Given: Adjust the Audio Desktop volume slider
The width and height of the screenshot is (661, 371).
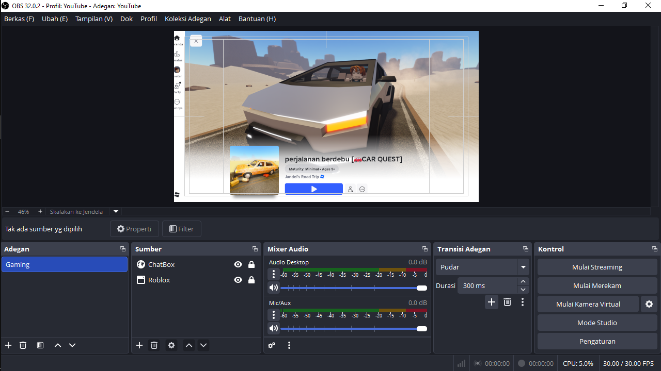Looking at the screenshot, I should coord(420,288).
